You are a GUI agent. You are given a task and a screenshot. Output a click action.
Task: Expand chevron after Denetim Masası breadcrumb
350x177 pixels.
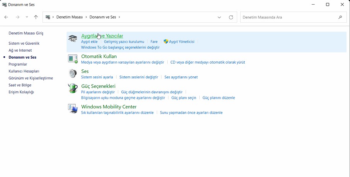point(87,17)
